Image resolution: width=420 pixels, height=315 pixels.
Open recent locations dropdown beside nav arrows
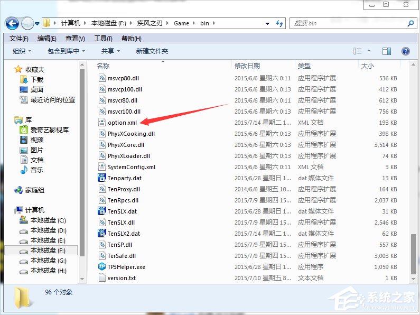[37, 24]
